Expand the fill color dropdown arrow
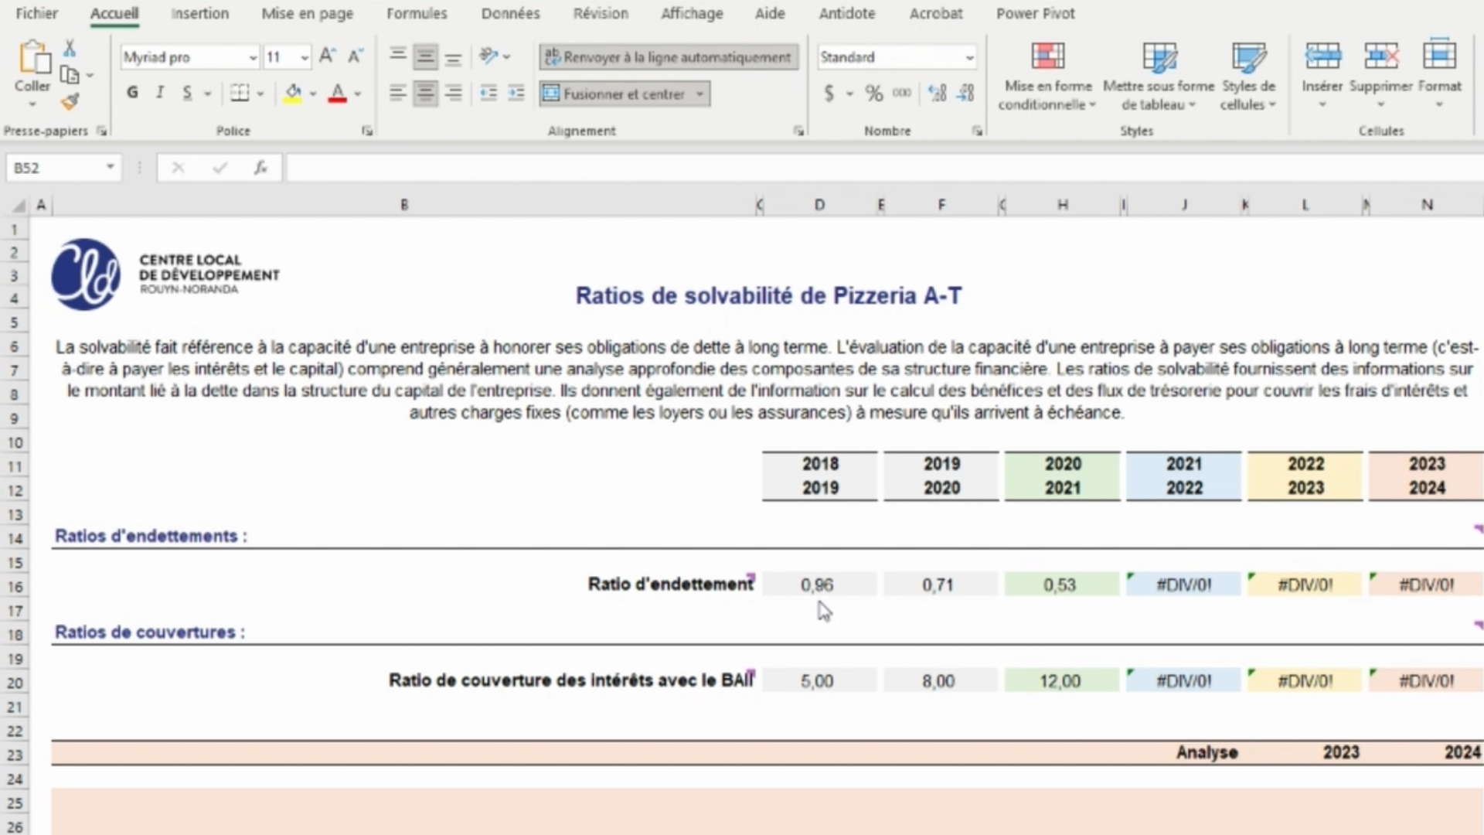The height and width of the screenshot is (835, 1484). [x=313, y=94]
